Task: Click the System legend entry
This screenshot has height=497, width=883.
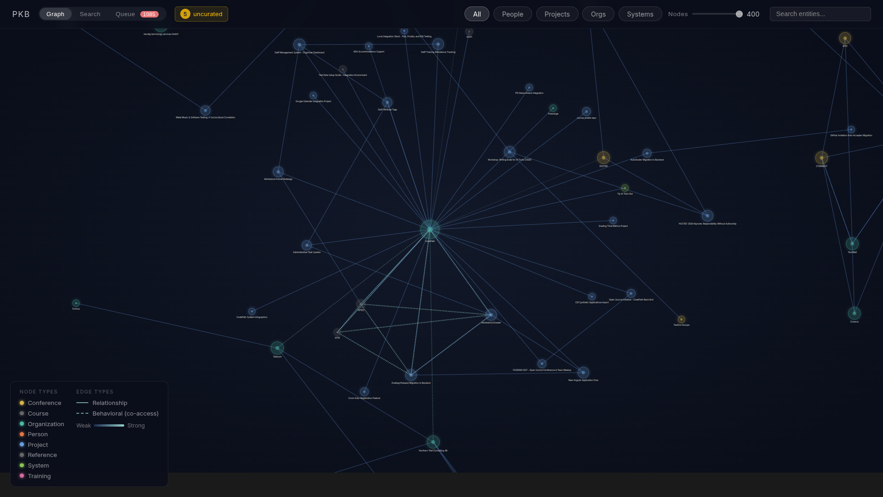Action: (34, 465)
